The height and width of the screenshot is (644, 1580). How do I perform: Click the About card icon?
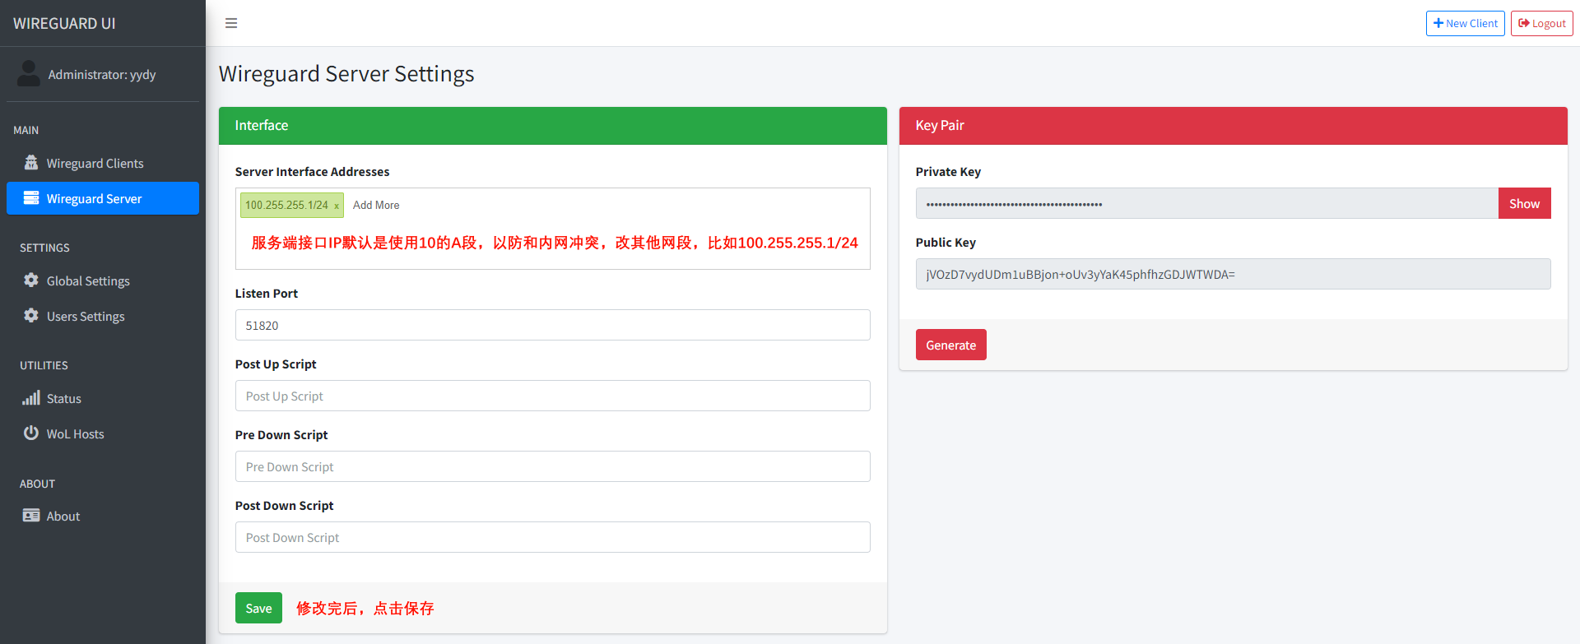pos(31,516)
